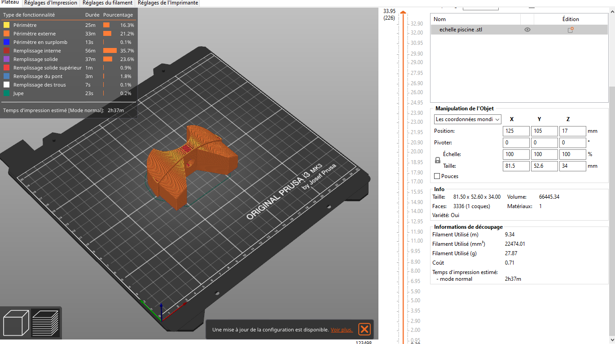
Task: Open the world coordinates dropdown
Action: 468,119
